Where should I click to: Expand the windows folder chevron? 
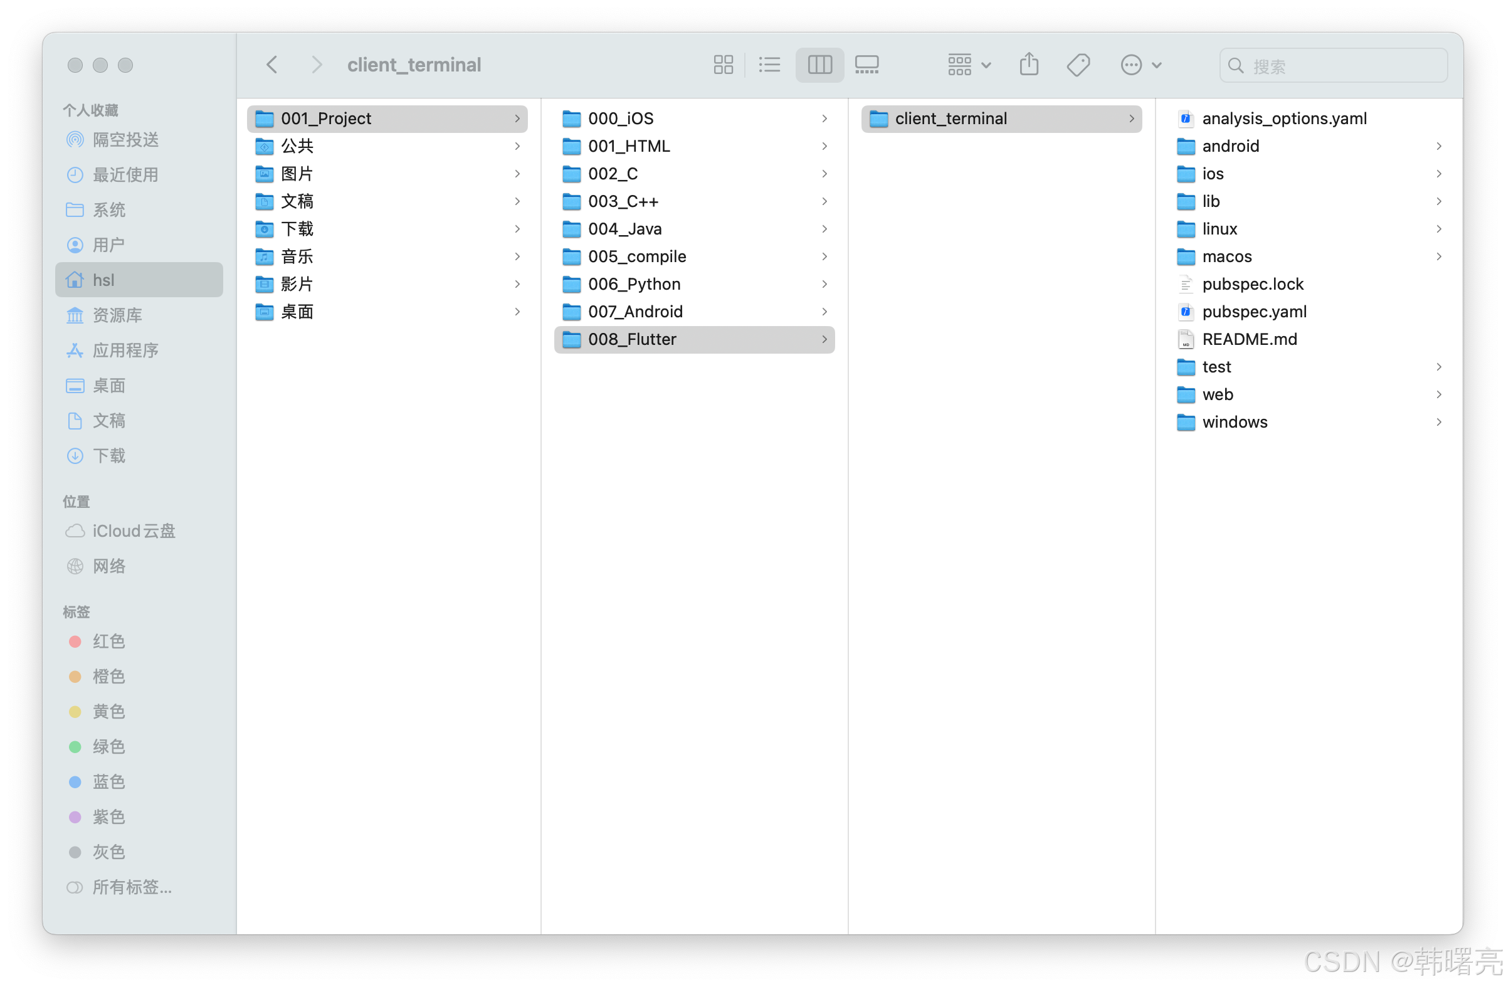pos(1438,422)
